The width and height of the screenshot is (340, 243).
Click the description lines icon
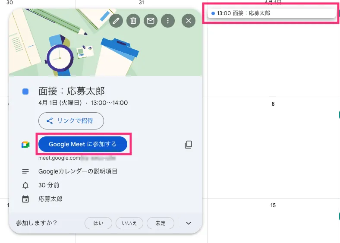(25, 171)
